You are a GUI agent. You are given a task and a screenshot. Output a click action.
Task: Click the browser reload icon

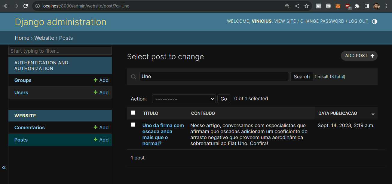tap(26, 6)
